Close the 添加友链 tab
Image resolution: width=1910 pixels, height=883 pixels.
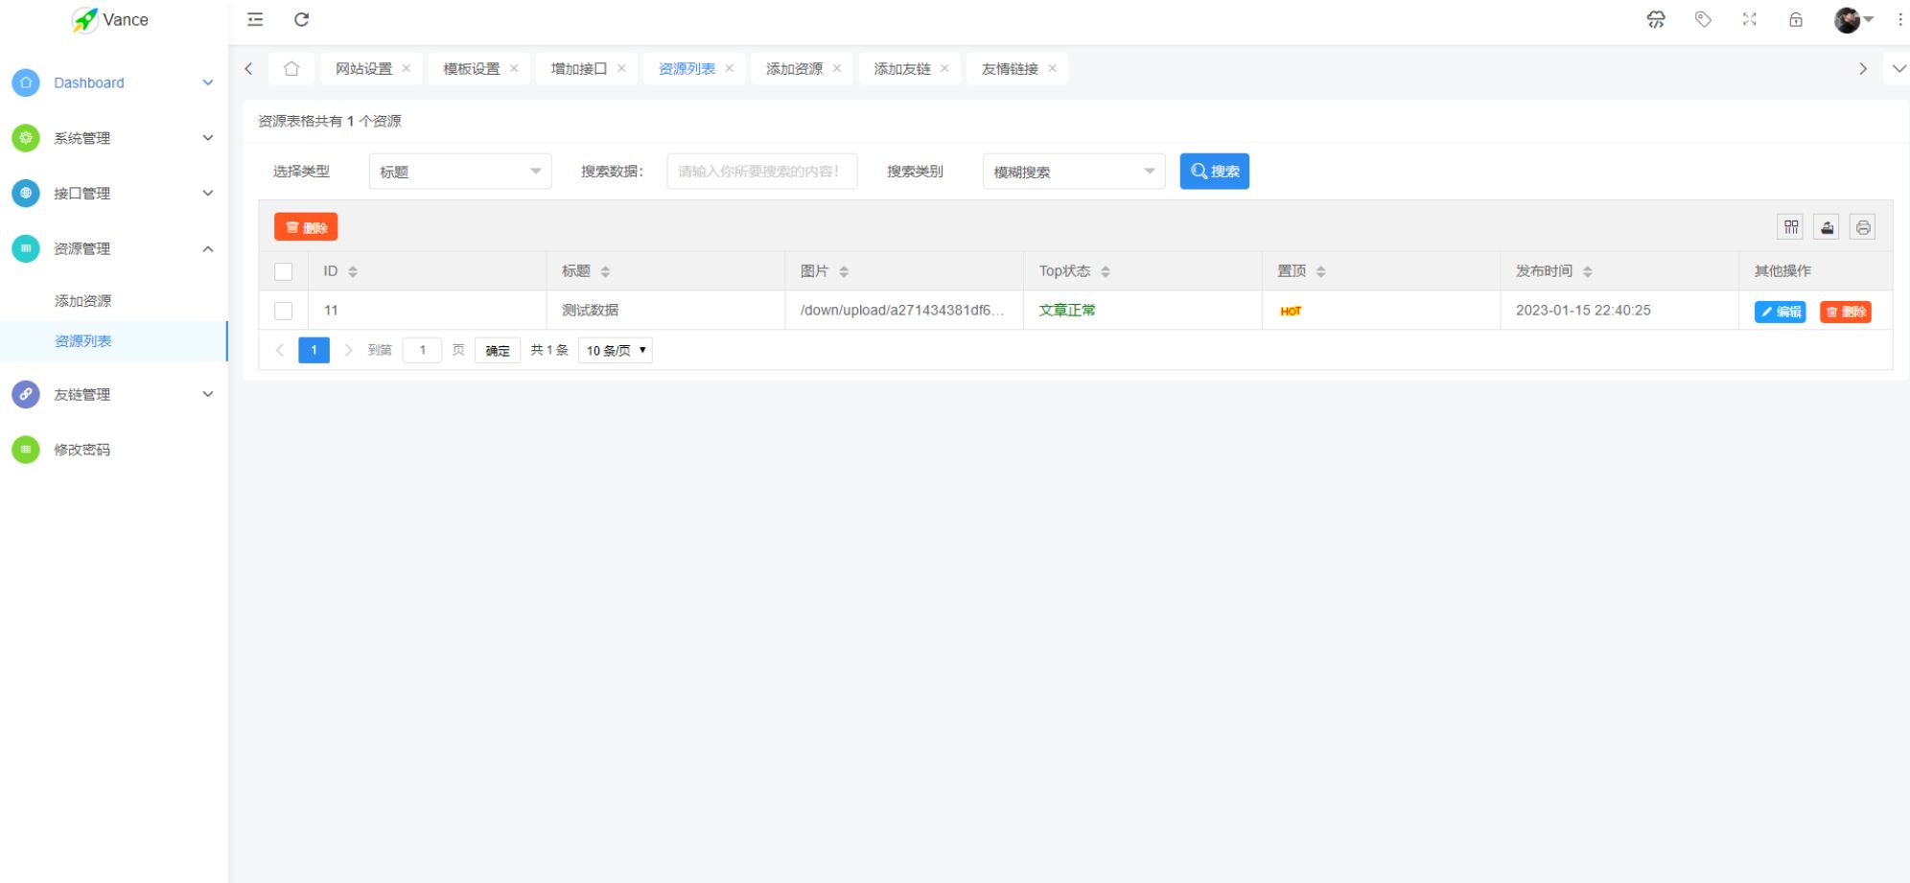point(944,68)
